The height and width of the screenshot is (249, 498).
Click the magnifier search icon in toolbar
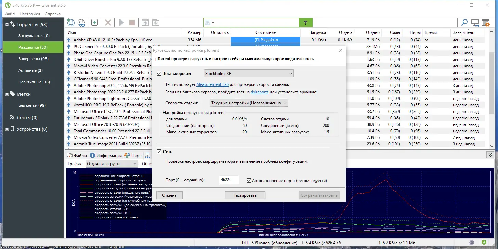tap(464, 23)
